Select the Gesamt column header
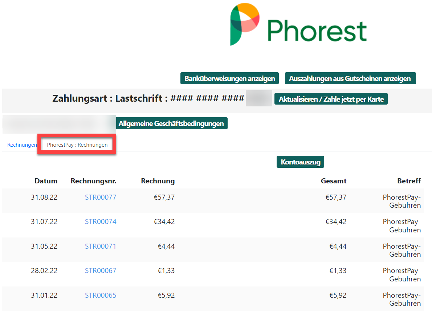This screenshot has width=432, height=313. [x=334, y=181]
